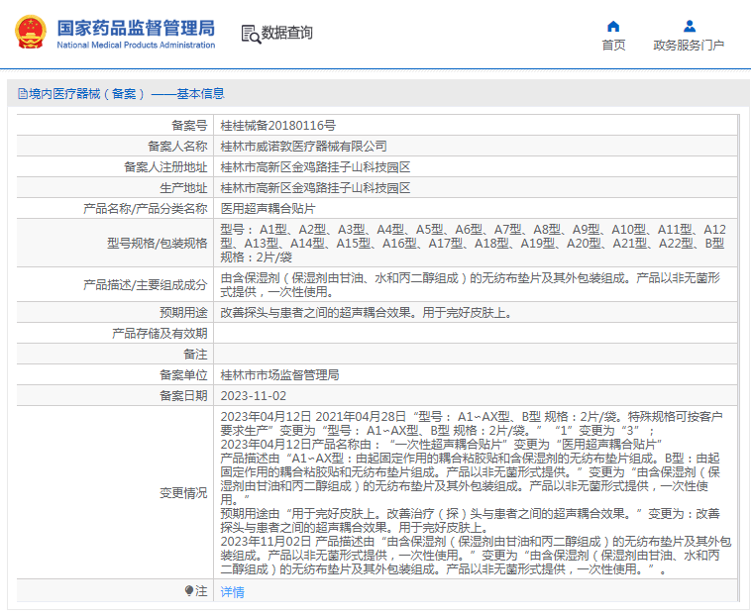Click the 产品描述 value about 保湿剂
The height and width of the screenshot is (616, 751).
click(471, 285)
